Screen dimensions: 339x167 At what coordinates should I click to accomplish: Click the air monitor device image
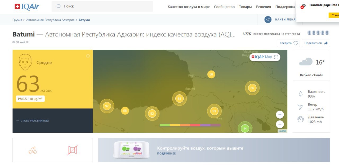[132, 150]
